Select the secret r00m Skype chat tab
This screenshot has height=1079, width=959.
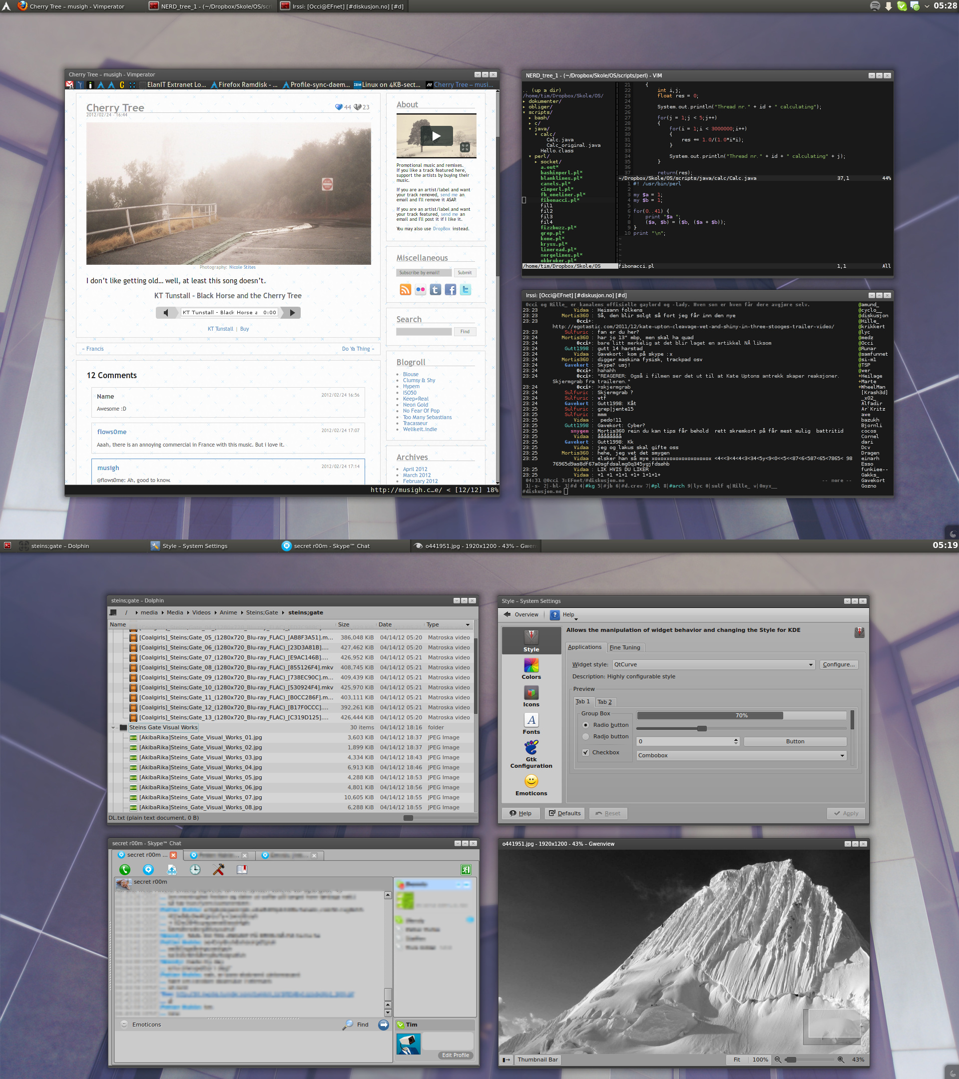[x=147, y=855]
